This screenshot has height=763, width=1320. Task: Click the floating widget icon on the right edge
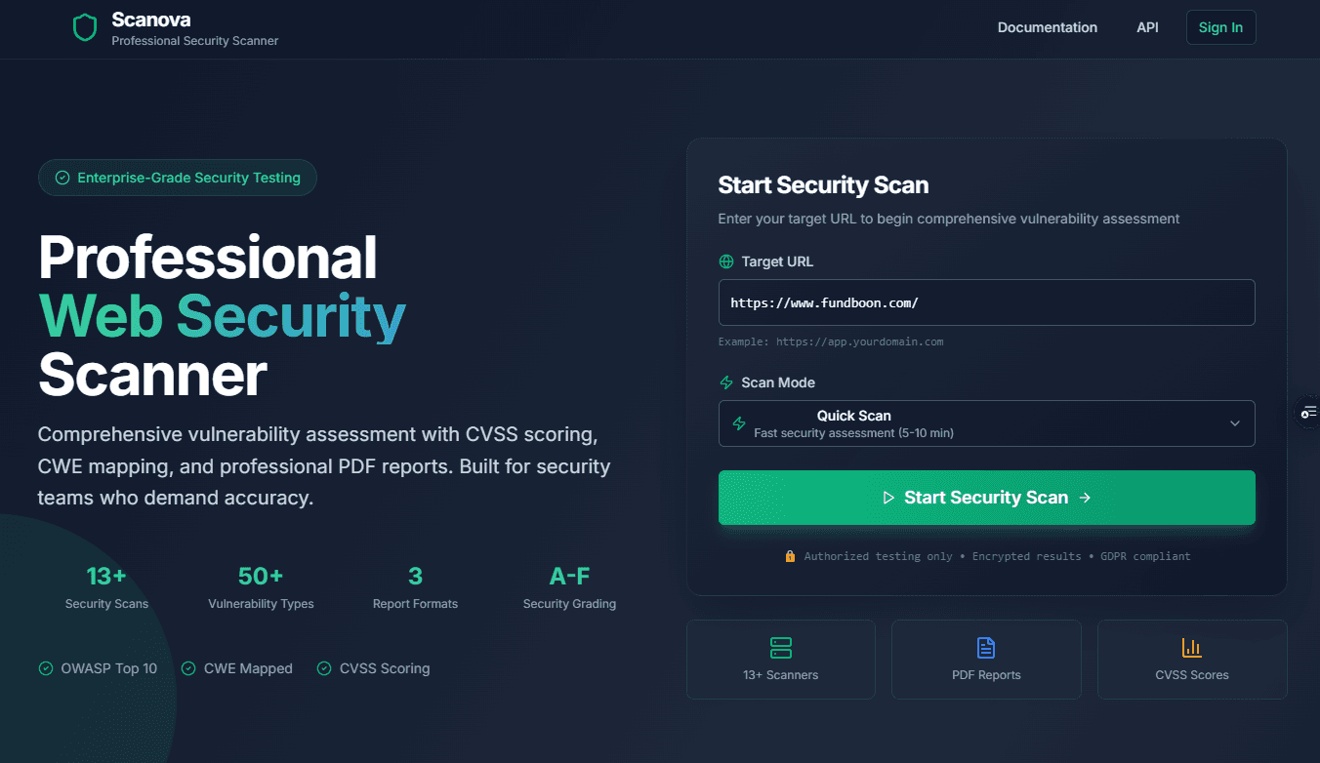[x=1308, y=413]
